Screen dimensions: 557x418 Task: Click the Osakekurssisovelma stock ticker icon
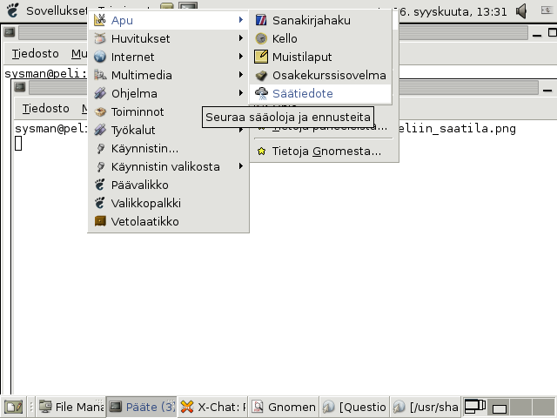pos(261,75)
